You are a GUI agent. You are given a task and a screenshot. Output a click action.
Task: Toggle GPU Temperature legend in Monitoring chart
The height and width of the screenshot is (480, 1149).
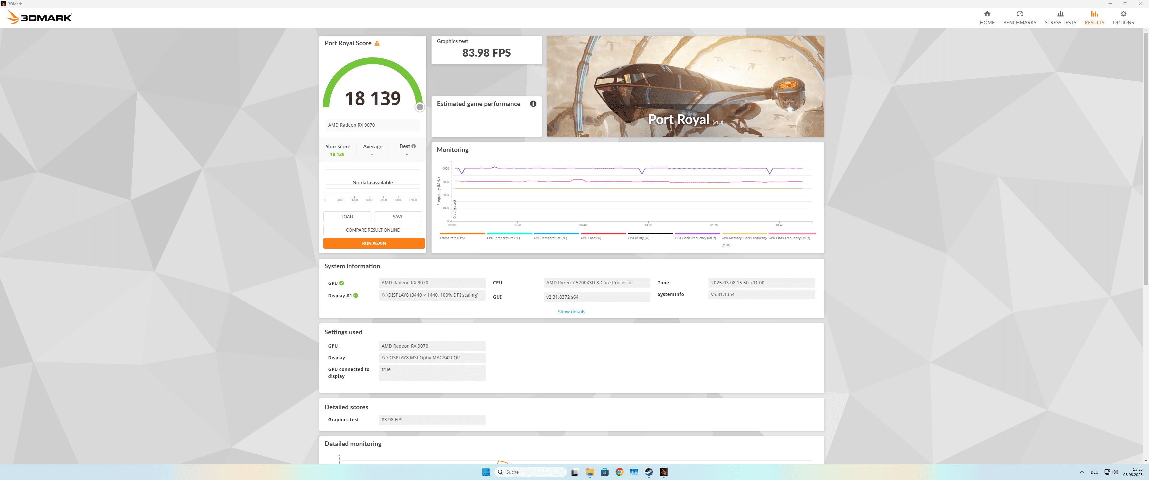550,238
